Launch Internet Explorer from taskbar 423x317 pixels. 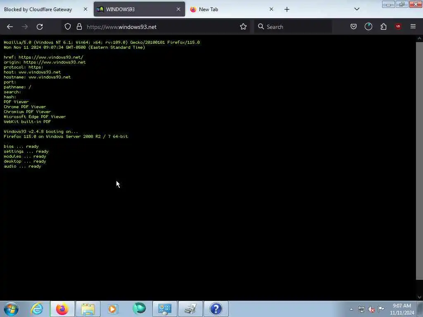tap(37, 309)
